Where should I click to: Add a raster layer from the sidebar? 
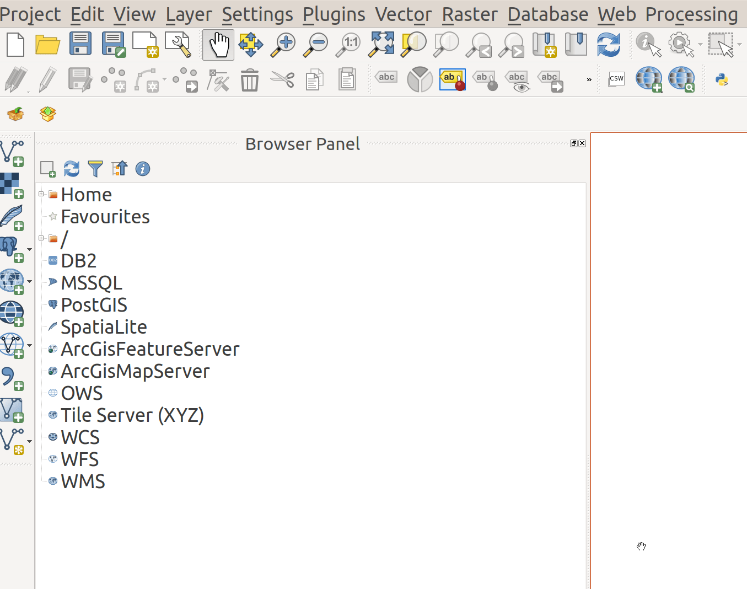(x=12, y=186)
